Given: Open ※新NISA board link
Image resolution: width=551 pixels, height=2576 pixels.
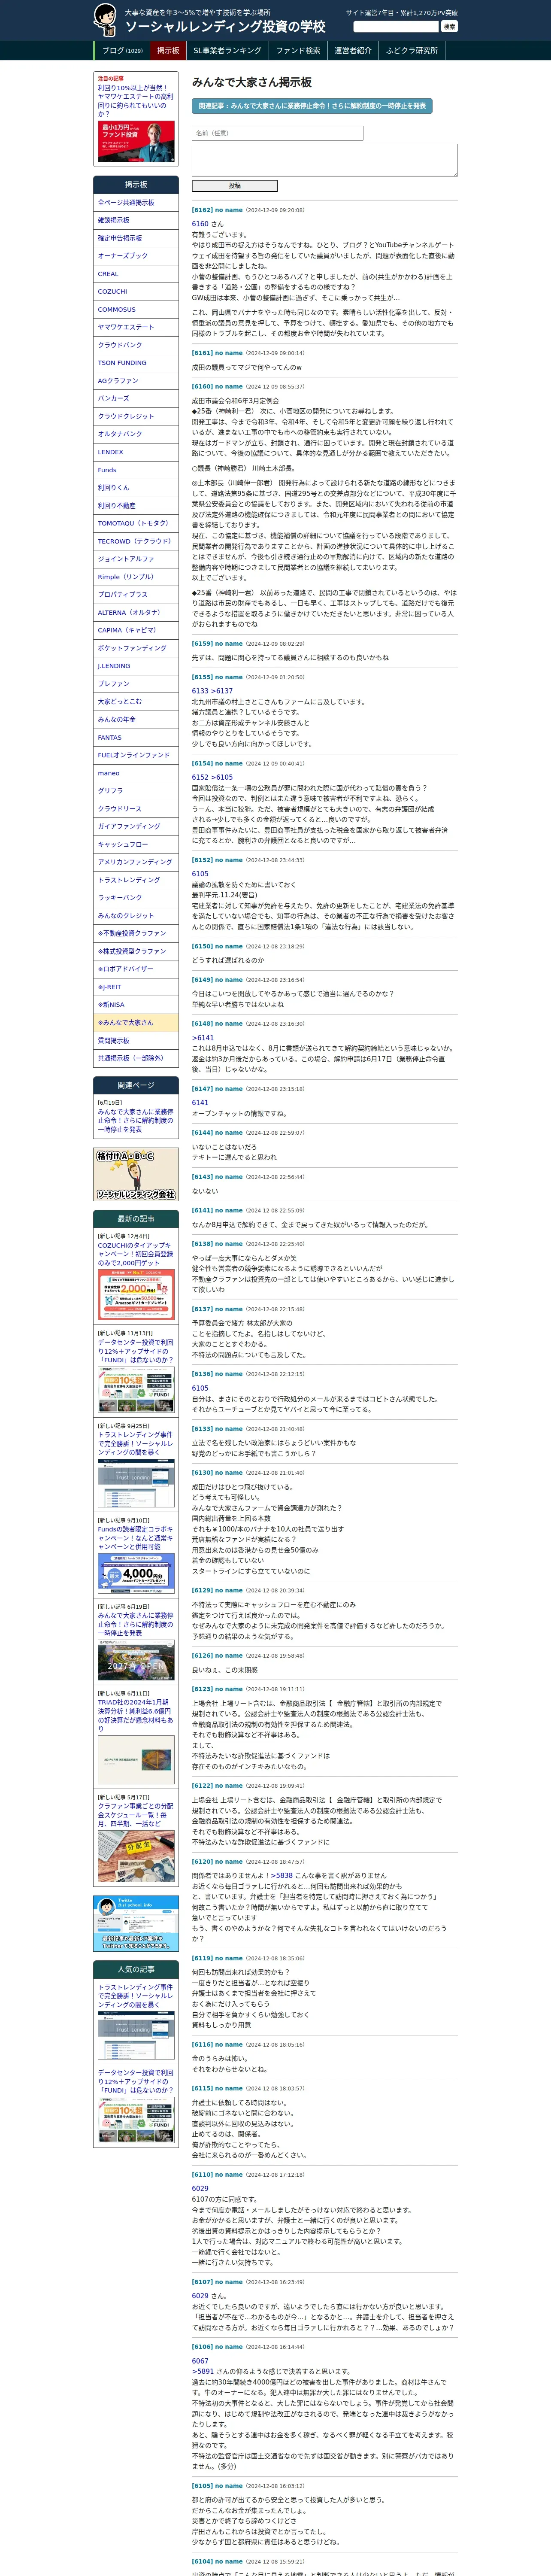Looking at the screenshot, I should [136, 1005].
